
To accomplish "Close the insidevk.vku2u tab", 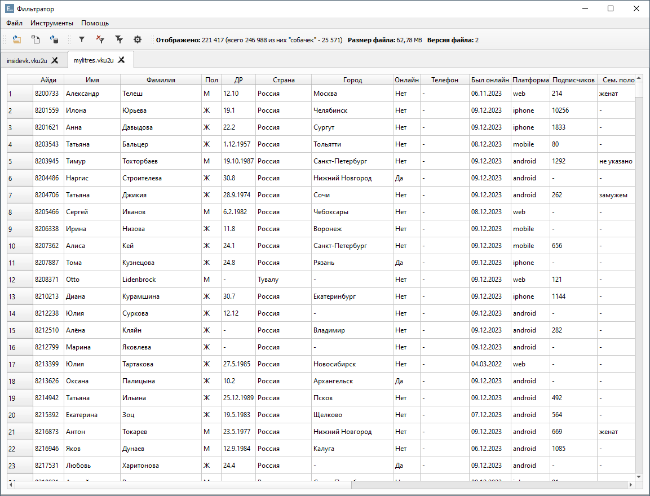I will [55, 60].
